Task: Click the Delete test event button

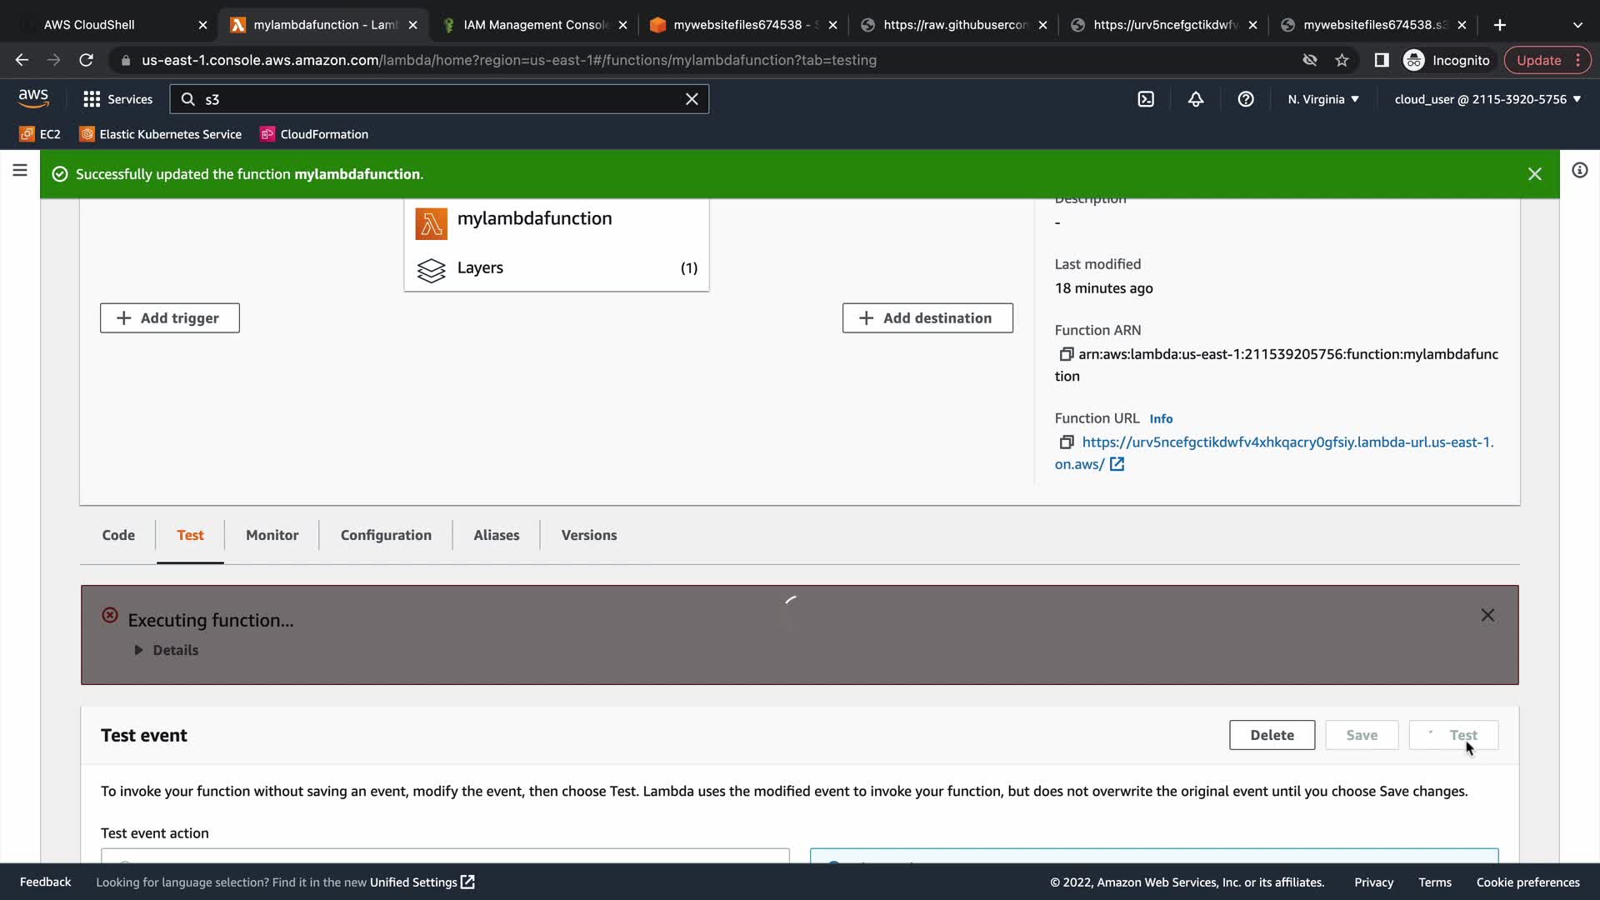Action: click(x=1272, y=735)
